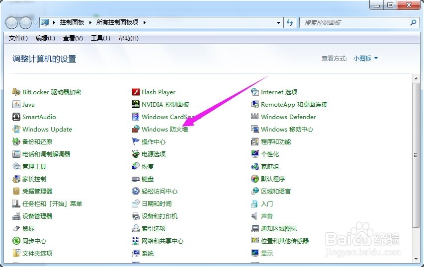Open the 设备管理器 link
This screenshot has height=267, width=424.
(x=37, y=216)
